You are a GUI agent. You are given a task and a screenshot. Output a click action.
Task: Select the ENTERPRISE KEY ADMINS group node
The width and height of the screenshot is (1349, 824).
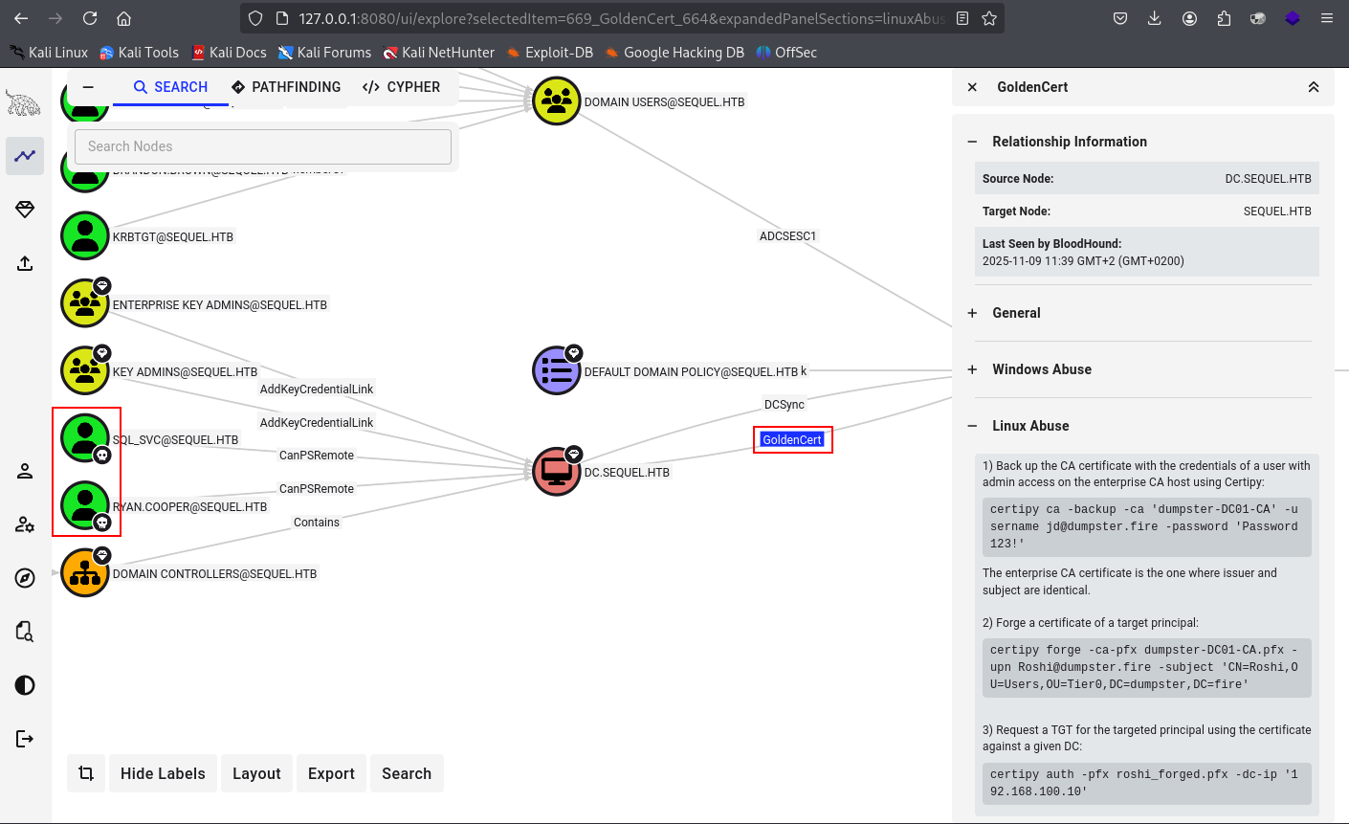85,303
